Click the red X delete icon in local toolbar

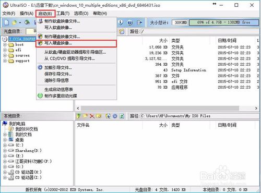[92, 116]
